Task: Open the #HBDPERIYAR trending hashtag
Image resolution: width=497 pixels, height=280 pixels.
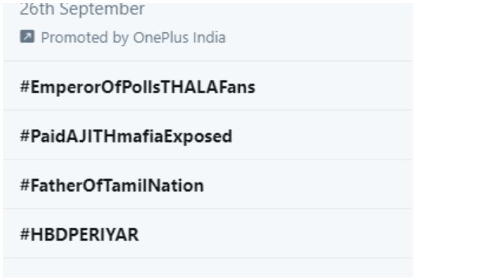Action: [x=80, y=235]
